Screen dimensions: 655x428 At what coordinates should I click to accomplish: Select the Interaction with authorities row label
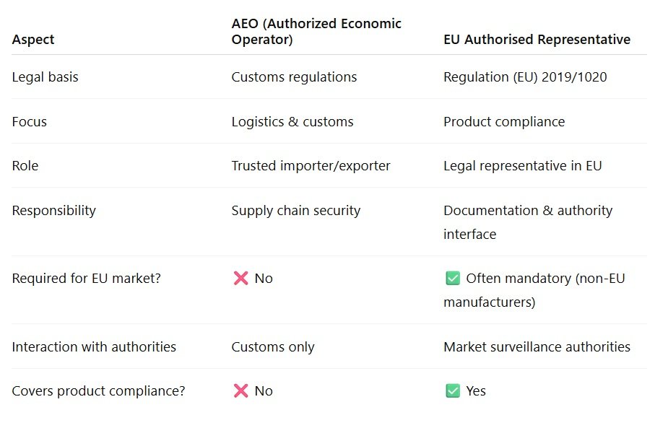(x=94, y=347)
